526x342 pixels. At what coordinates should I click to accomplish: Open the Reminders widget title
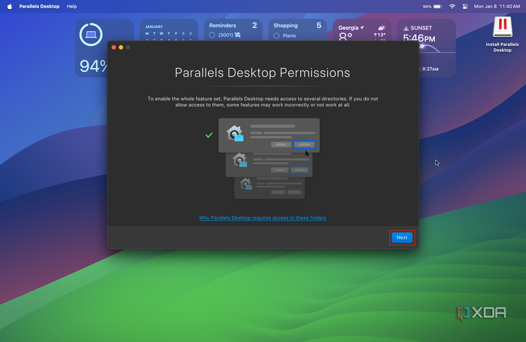[223, 25]
